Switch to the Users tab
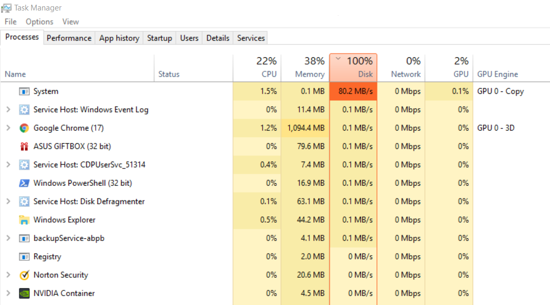Image resolution: width=550 pixels, height=305 pixels. click(x=189, y=38)
